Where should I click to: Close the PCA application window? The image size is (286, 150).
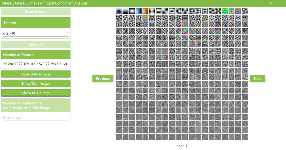coord(281,3)
